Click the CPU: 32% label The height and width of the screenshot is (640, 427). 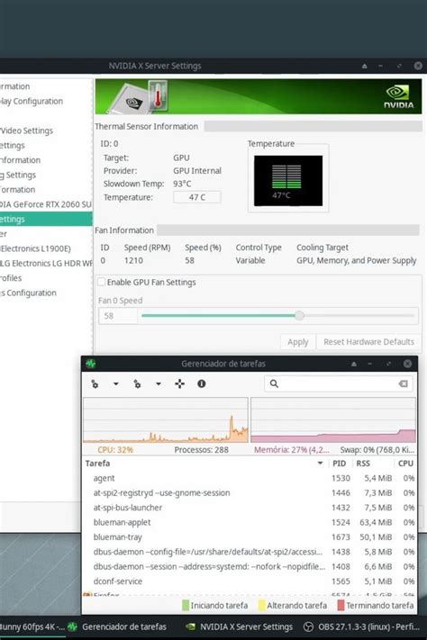[115, 450]
